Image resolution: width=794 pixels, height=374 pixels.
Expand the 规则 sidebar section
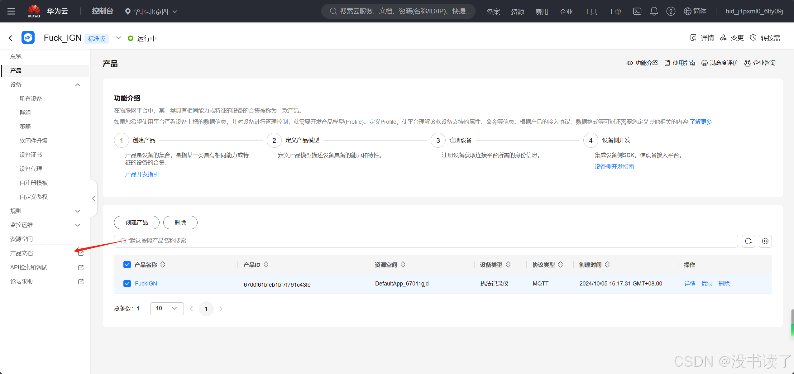[x=78, y=211]
